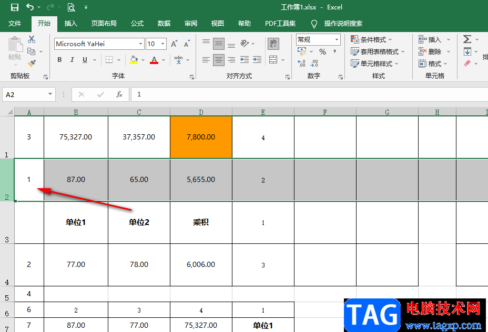The image size is (488, 332).
Task: Toggle middle vertical alignment
Action: tap(218, 44)
